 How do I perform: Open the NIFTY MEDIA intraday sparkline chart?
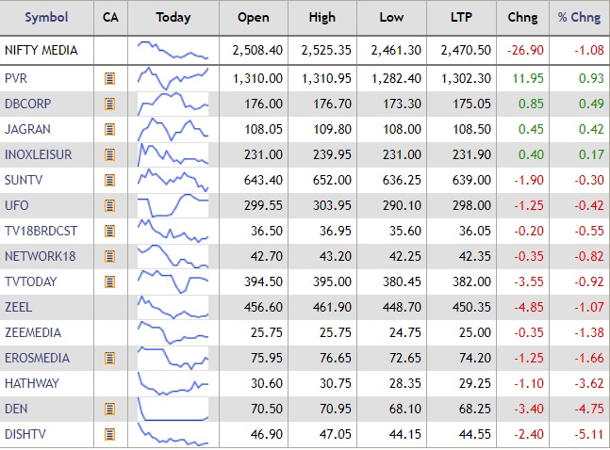[173, 50]
